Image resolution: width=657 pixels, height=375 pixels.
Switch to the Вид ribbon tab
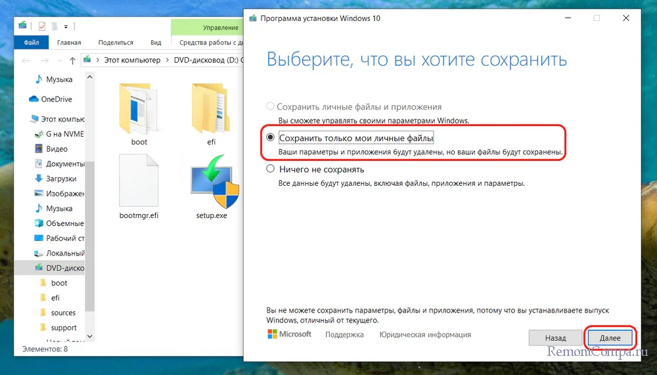coord(156,43)
